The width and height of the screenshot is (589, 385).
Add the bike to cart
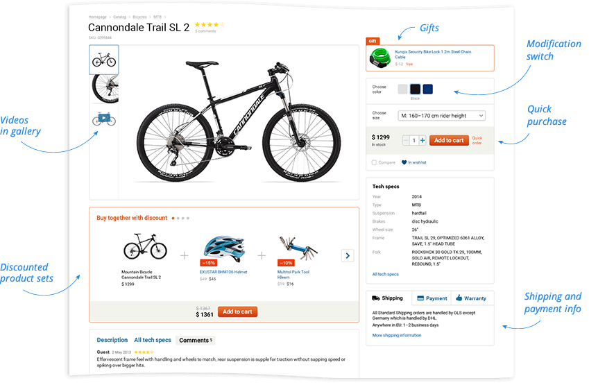(x=449, y=140)
